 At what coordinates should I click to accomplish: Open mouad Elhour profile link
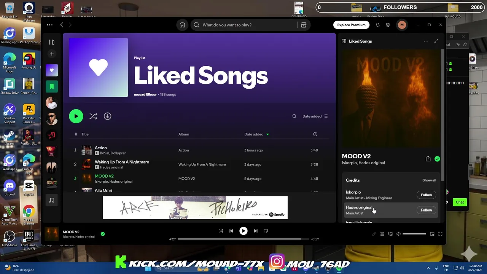[145, 94]
